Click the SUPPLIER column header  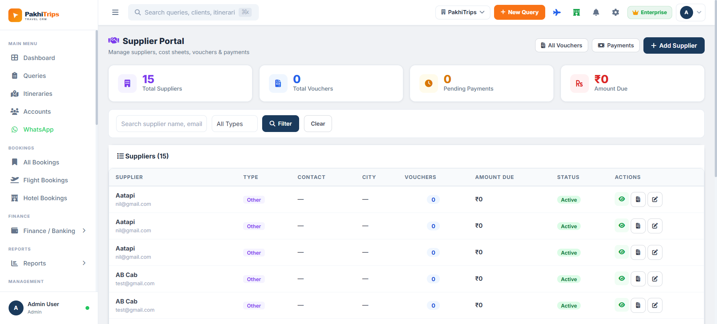[x=129, y=177]
